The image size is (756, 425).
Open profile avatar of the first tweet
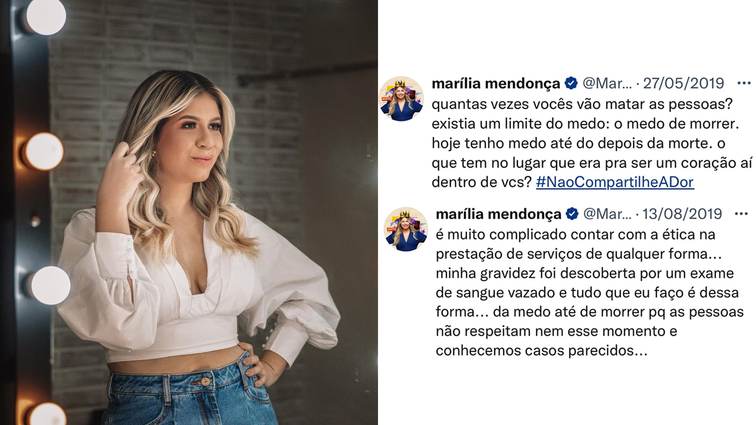coord(402,99)
